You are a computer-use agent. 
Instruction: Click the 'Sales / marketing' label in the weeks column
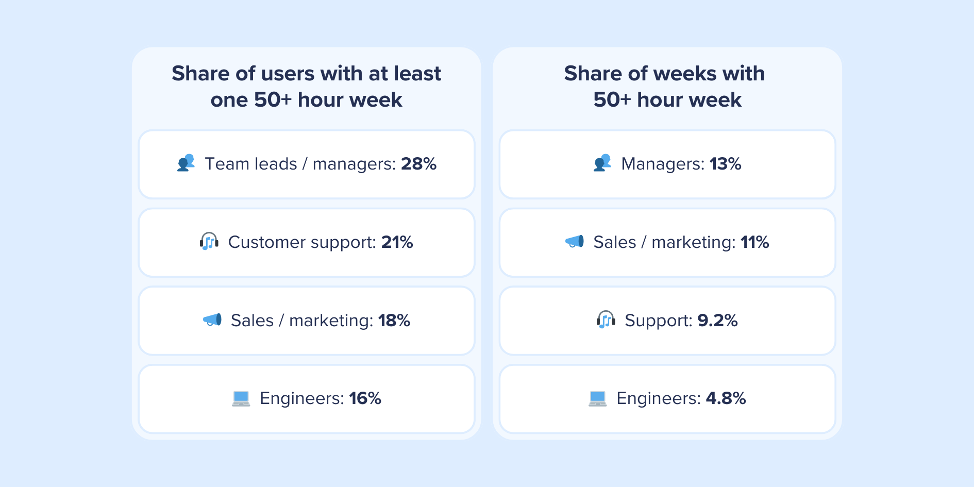664,242
